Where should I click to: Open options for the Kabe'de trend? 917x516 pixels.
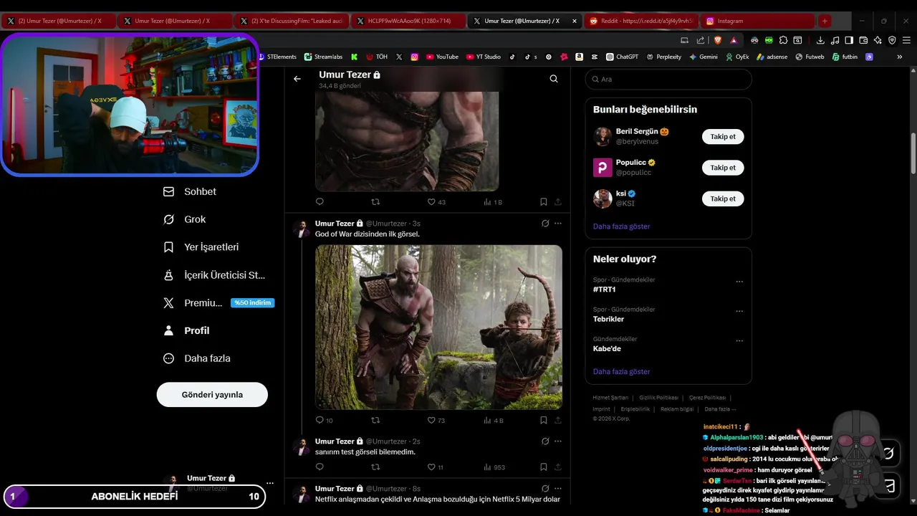[739, 341]
